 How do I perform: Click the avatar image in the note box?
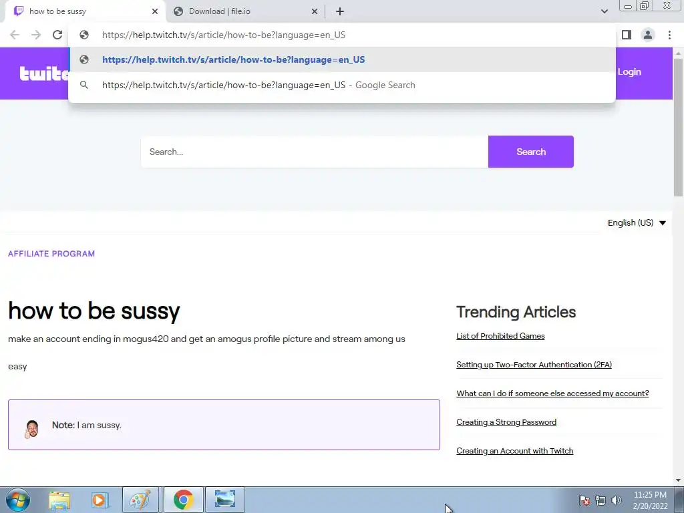pos(32,429)
